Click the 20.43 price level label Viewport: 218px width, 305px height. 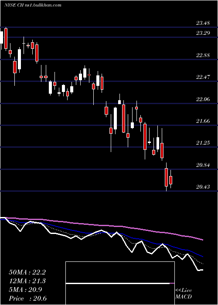[203, 187]
